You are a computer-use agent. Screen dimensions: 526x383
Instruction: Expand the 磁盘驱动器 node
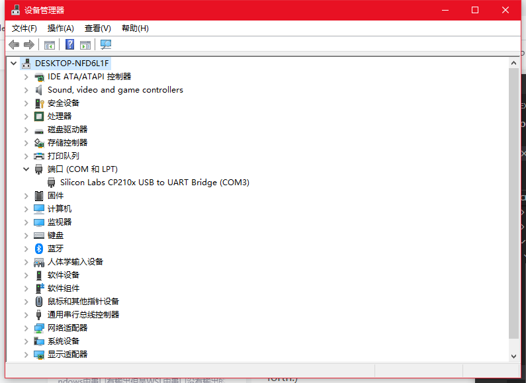coord(26,130)
